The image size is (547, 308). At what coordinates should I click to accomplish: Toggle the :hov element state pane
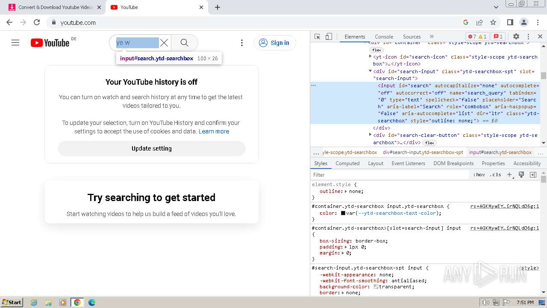coord(479,175)
